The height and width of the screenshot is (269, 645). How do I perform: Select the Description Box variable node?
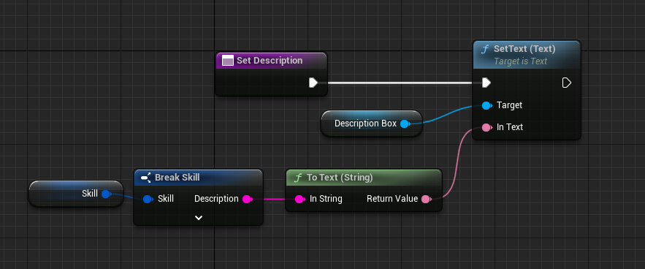372,124
